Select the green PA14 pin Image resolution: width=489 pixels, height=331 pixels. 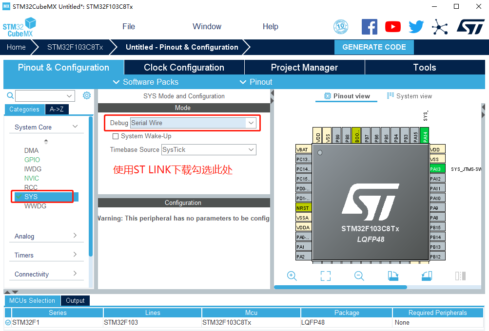tap(425, 135)
